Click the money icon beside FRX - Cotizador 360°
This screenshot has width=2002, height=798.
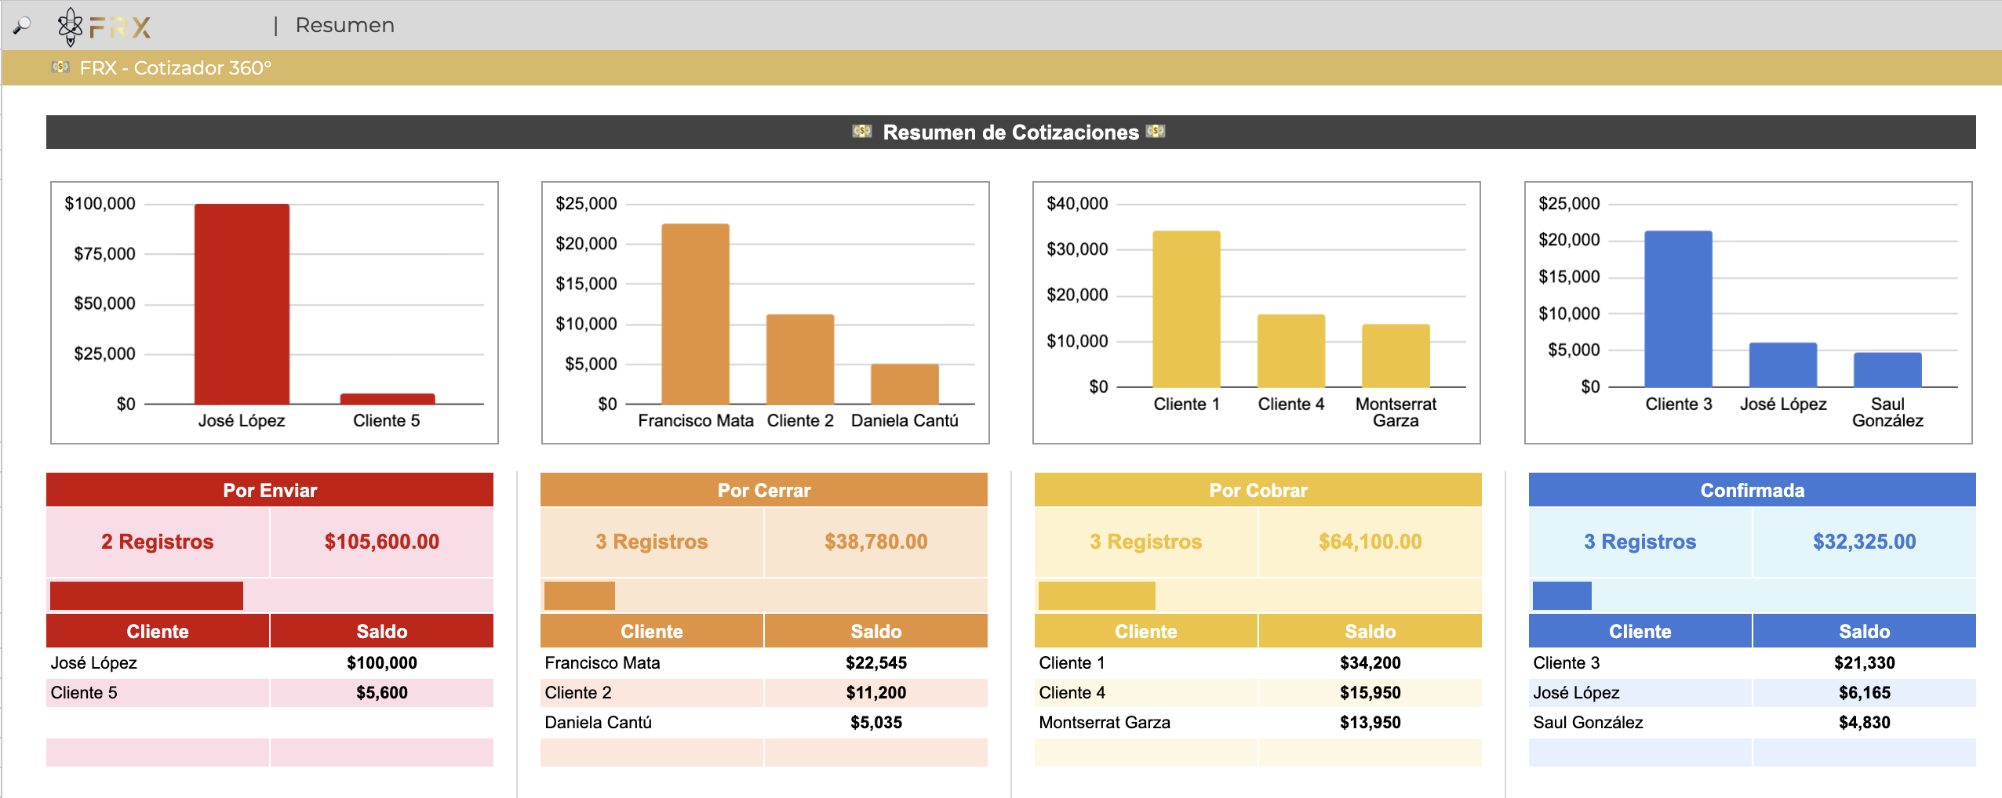tap(60, 67)
